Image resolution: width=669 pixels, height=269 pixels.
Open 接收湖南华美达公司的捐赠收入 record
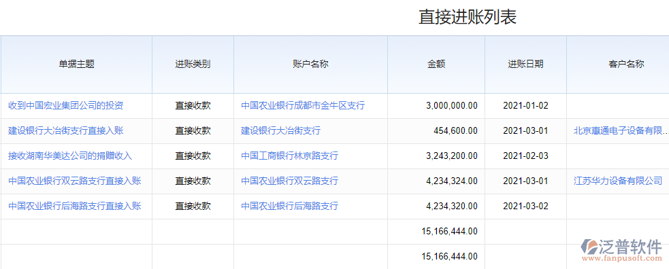[70, 156]
